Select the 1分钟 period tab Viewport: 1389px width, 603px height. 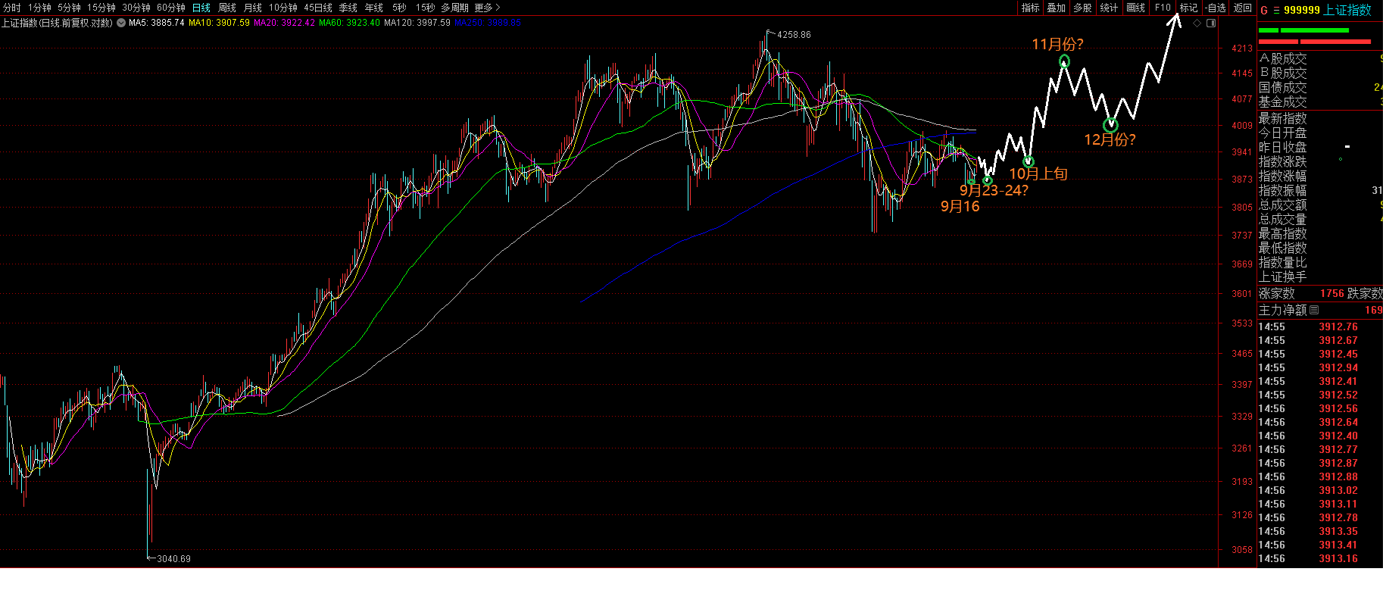tap(39, 8)
